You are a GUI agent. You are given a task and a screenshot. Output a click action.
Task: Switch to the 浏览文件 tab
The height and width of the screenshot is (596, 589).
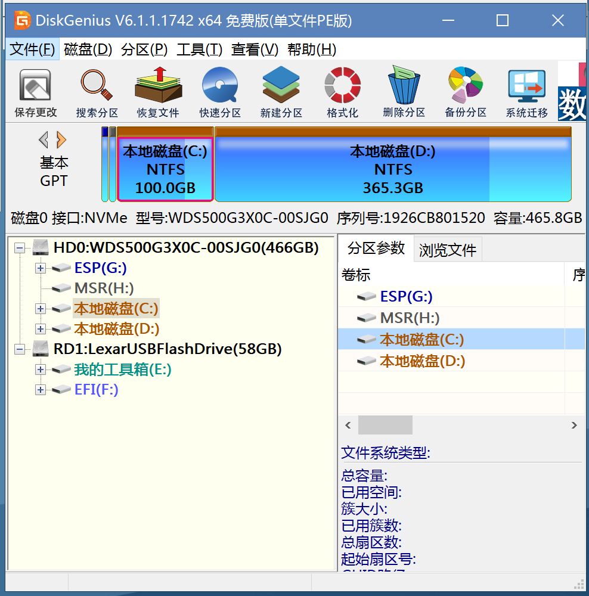click(x=448, y=250)
